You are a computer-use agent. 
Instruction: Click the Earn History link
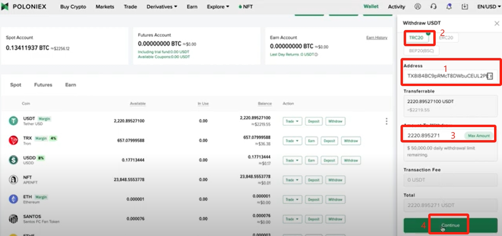pyautogui.click(x=376, y=37)
